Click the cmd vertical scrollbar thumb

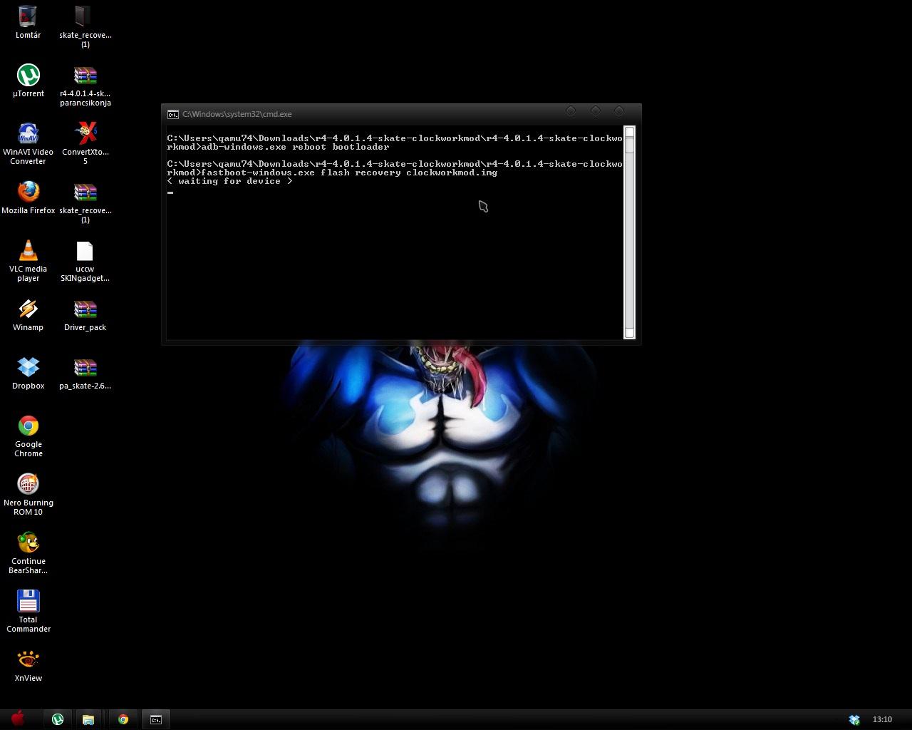point(629,145)
